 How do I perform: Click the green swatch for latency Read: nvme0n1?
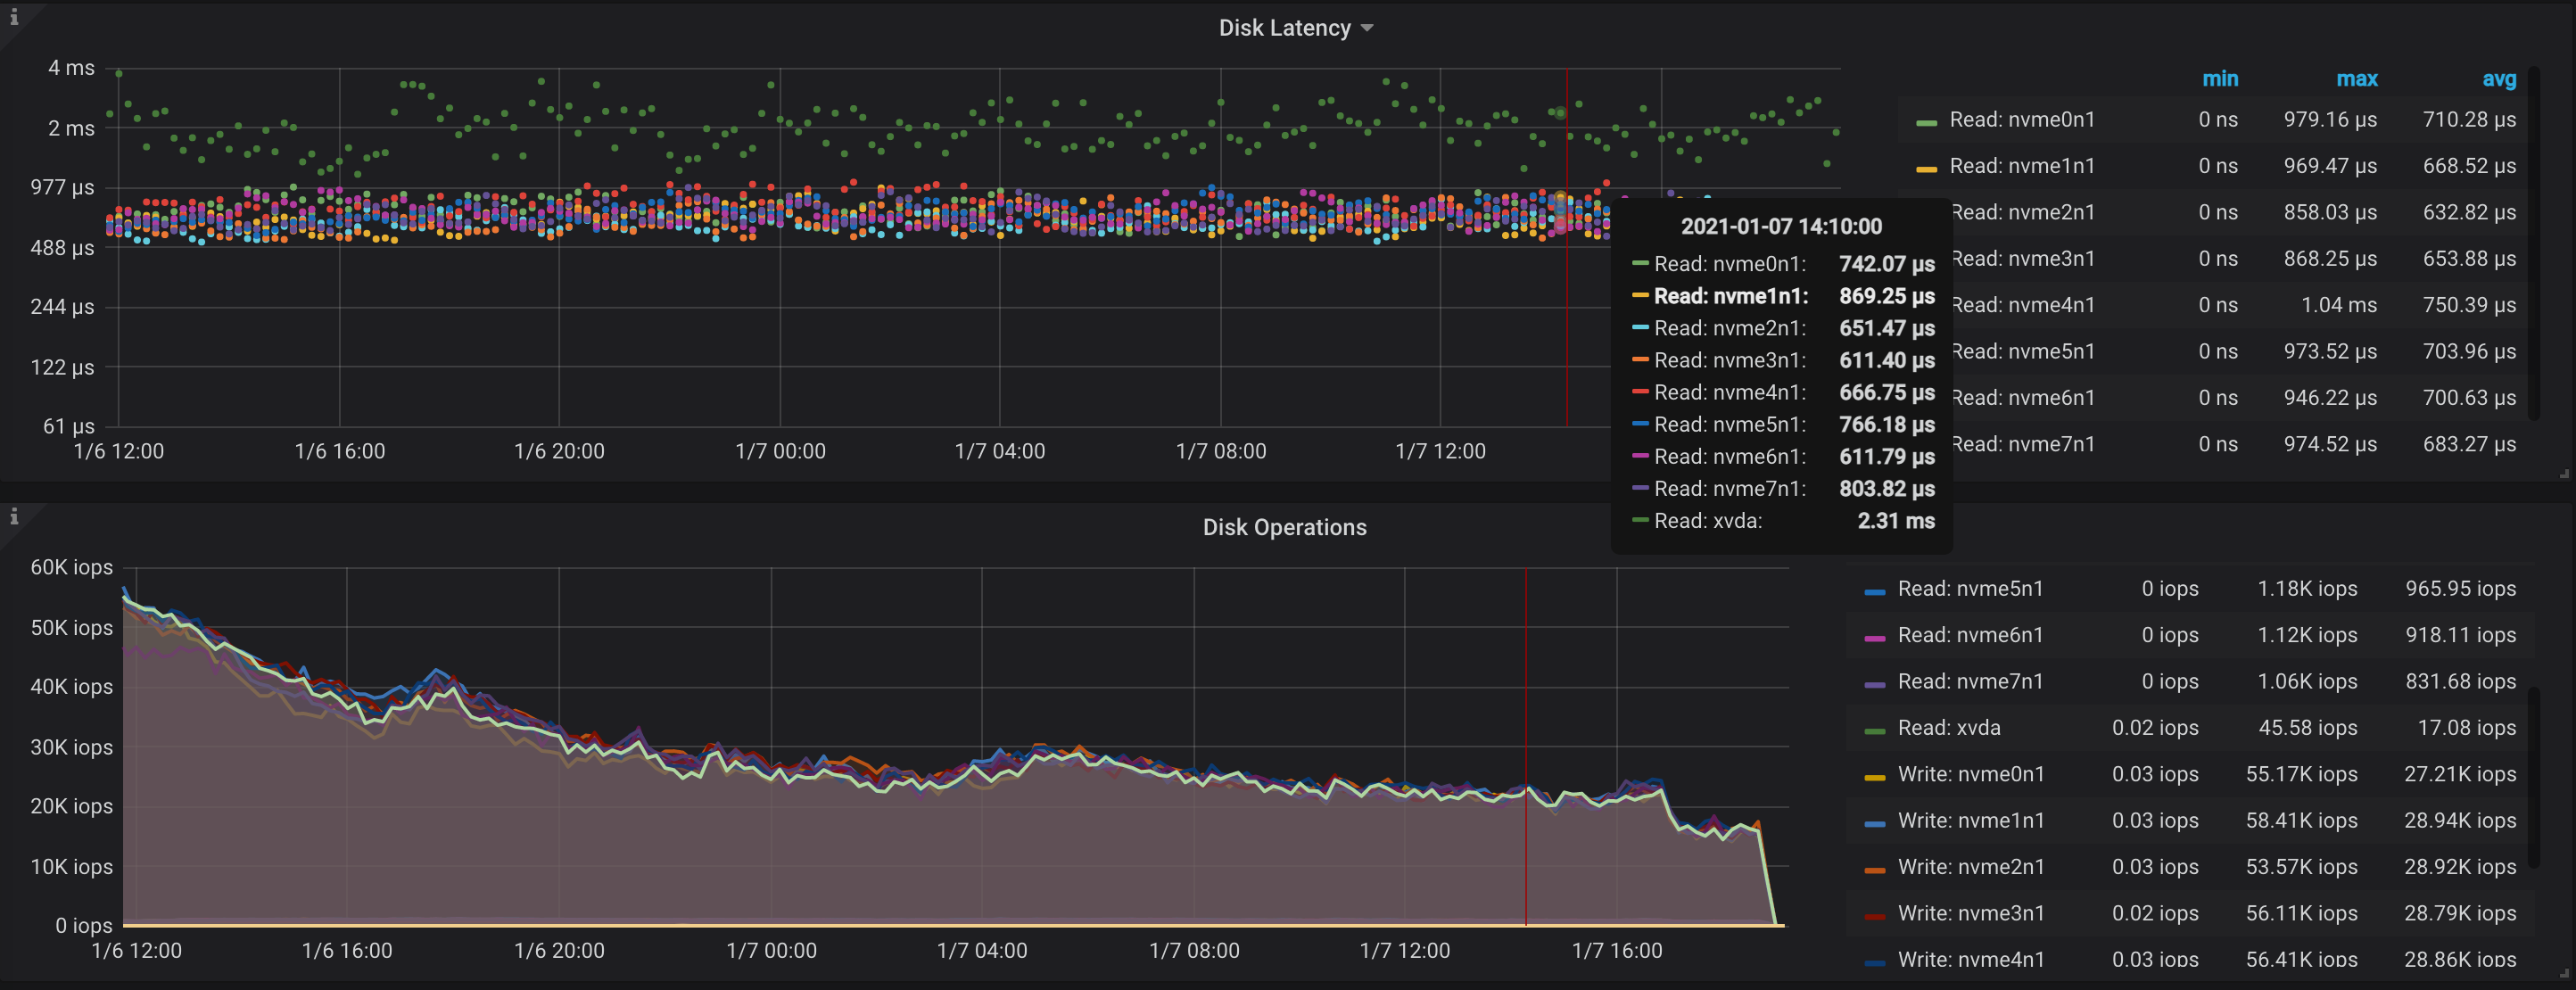point(1926,122)
